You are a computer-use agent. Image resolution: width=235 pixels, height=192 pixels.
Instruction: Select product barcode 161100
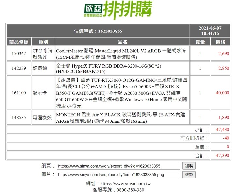point(19,93)
